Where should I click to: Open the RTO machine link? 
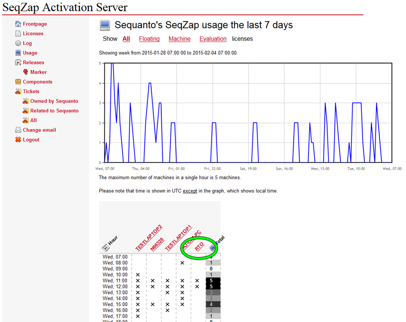click(x=199, y=247)
